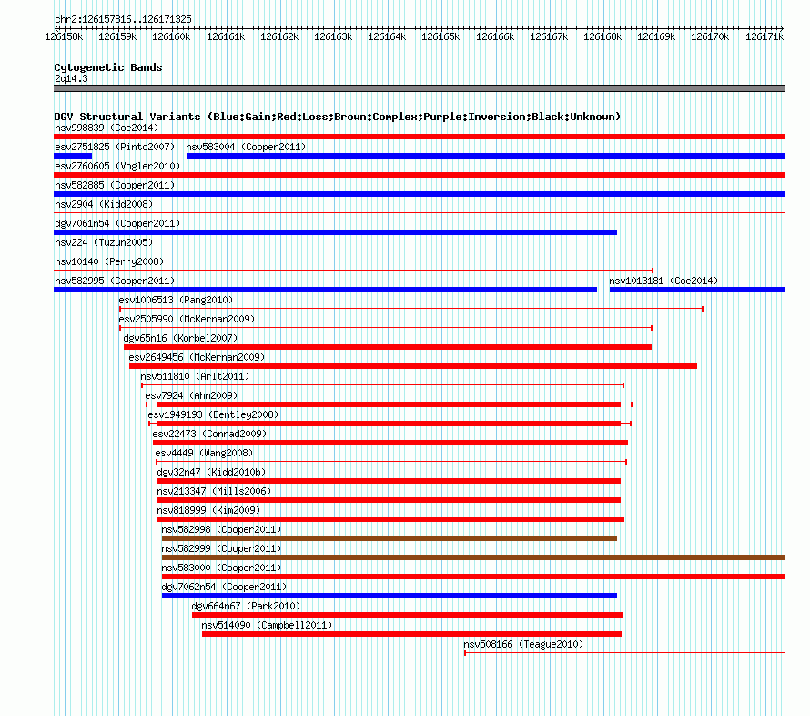Select the nsv583000 (Cooper2011) red bar

tap(473, 577)
